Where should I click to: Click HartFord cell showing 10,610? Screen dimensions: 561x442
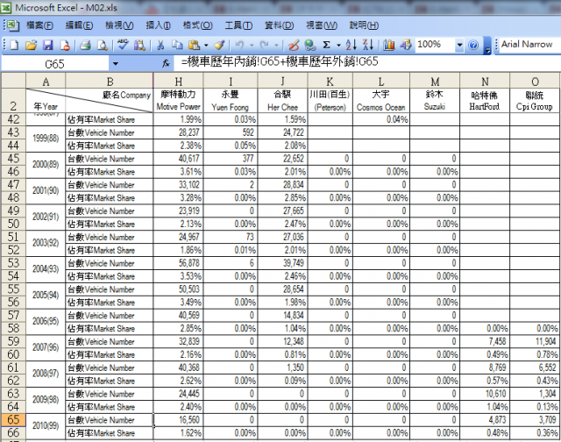[x=485, y=394]
